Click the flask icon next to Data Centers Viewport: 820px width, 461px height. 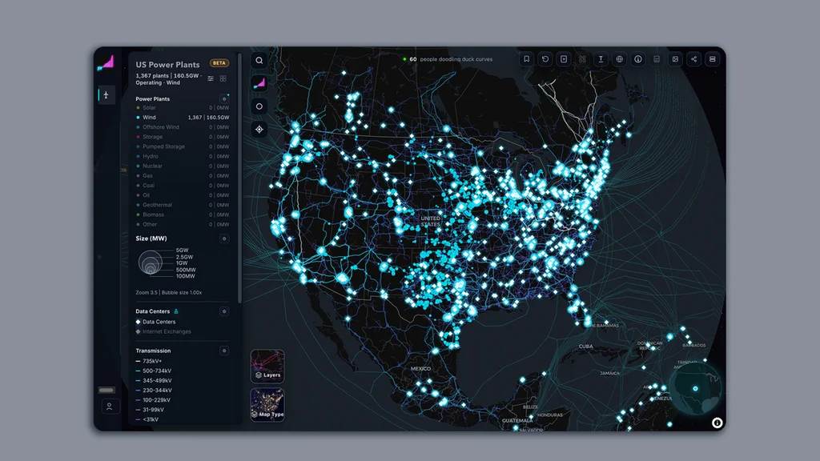click(176, 311)
